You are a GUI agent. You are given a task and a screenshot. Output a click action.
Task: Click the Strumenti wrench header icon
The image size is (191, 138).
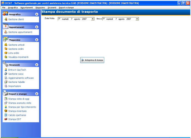coord(5,64)
